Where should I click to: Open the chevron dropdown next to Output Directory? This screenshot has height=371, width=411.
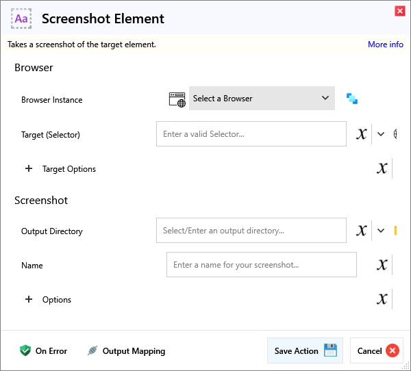point(381,231)
